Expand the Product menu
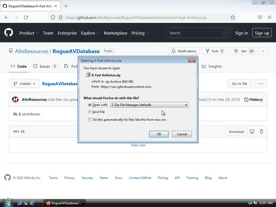Screen dimensions: 276x207 pos(29,33)
